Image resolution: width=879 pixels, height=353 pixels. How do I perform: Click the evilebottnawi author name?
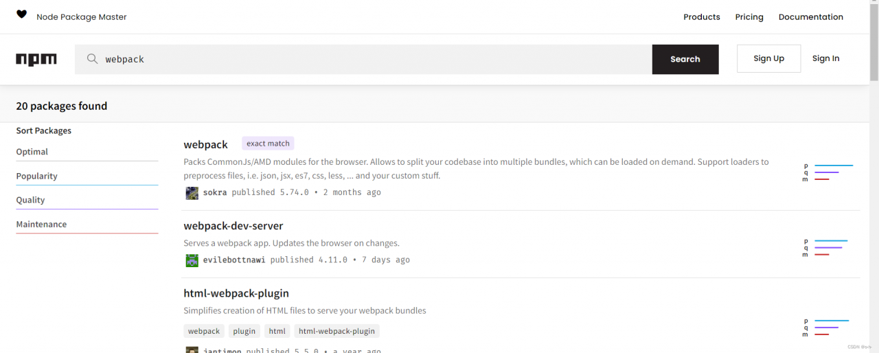(x=234, y=260)
